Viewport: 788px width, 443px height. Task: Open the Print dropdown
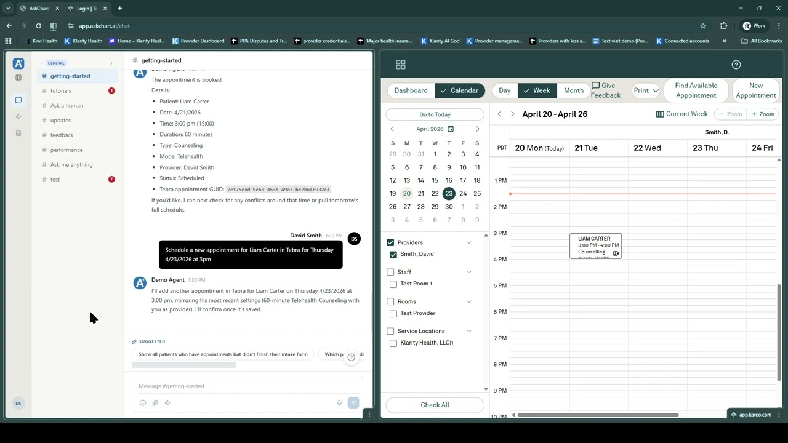[646, 90]
